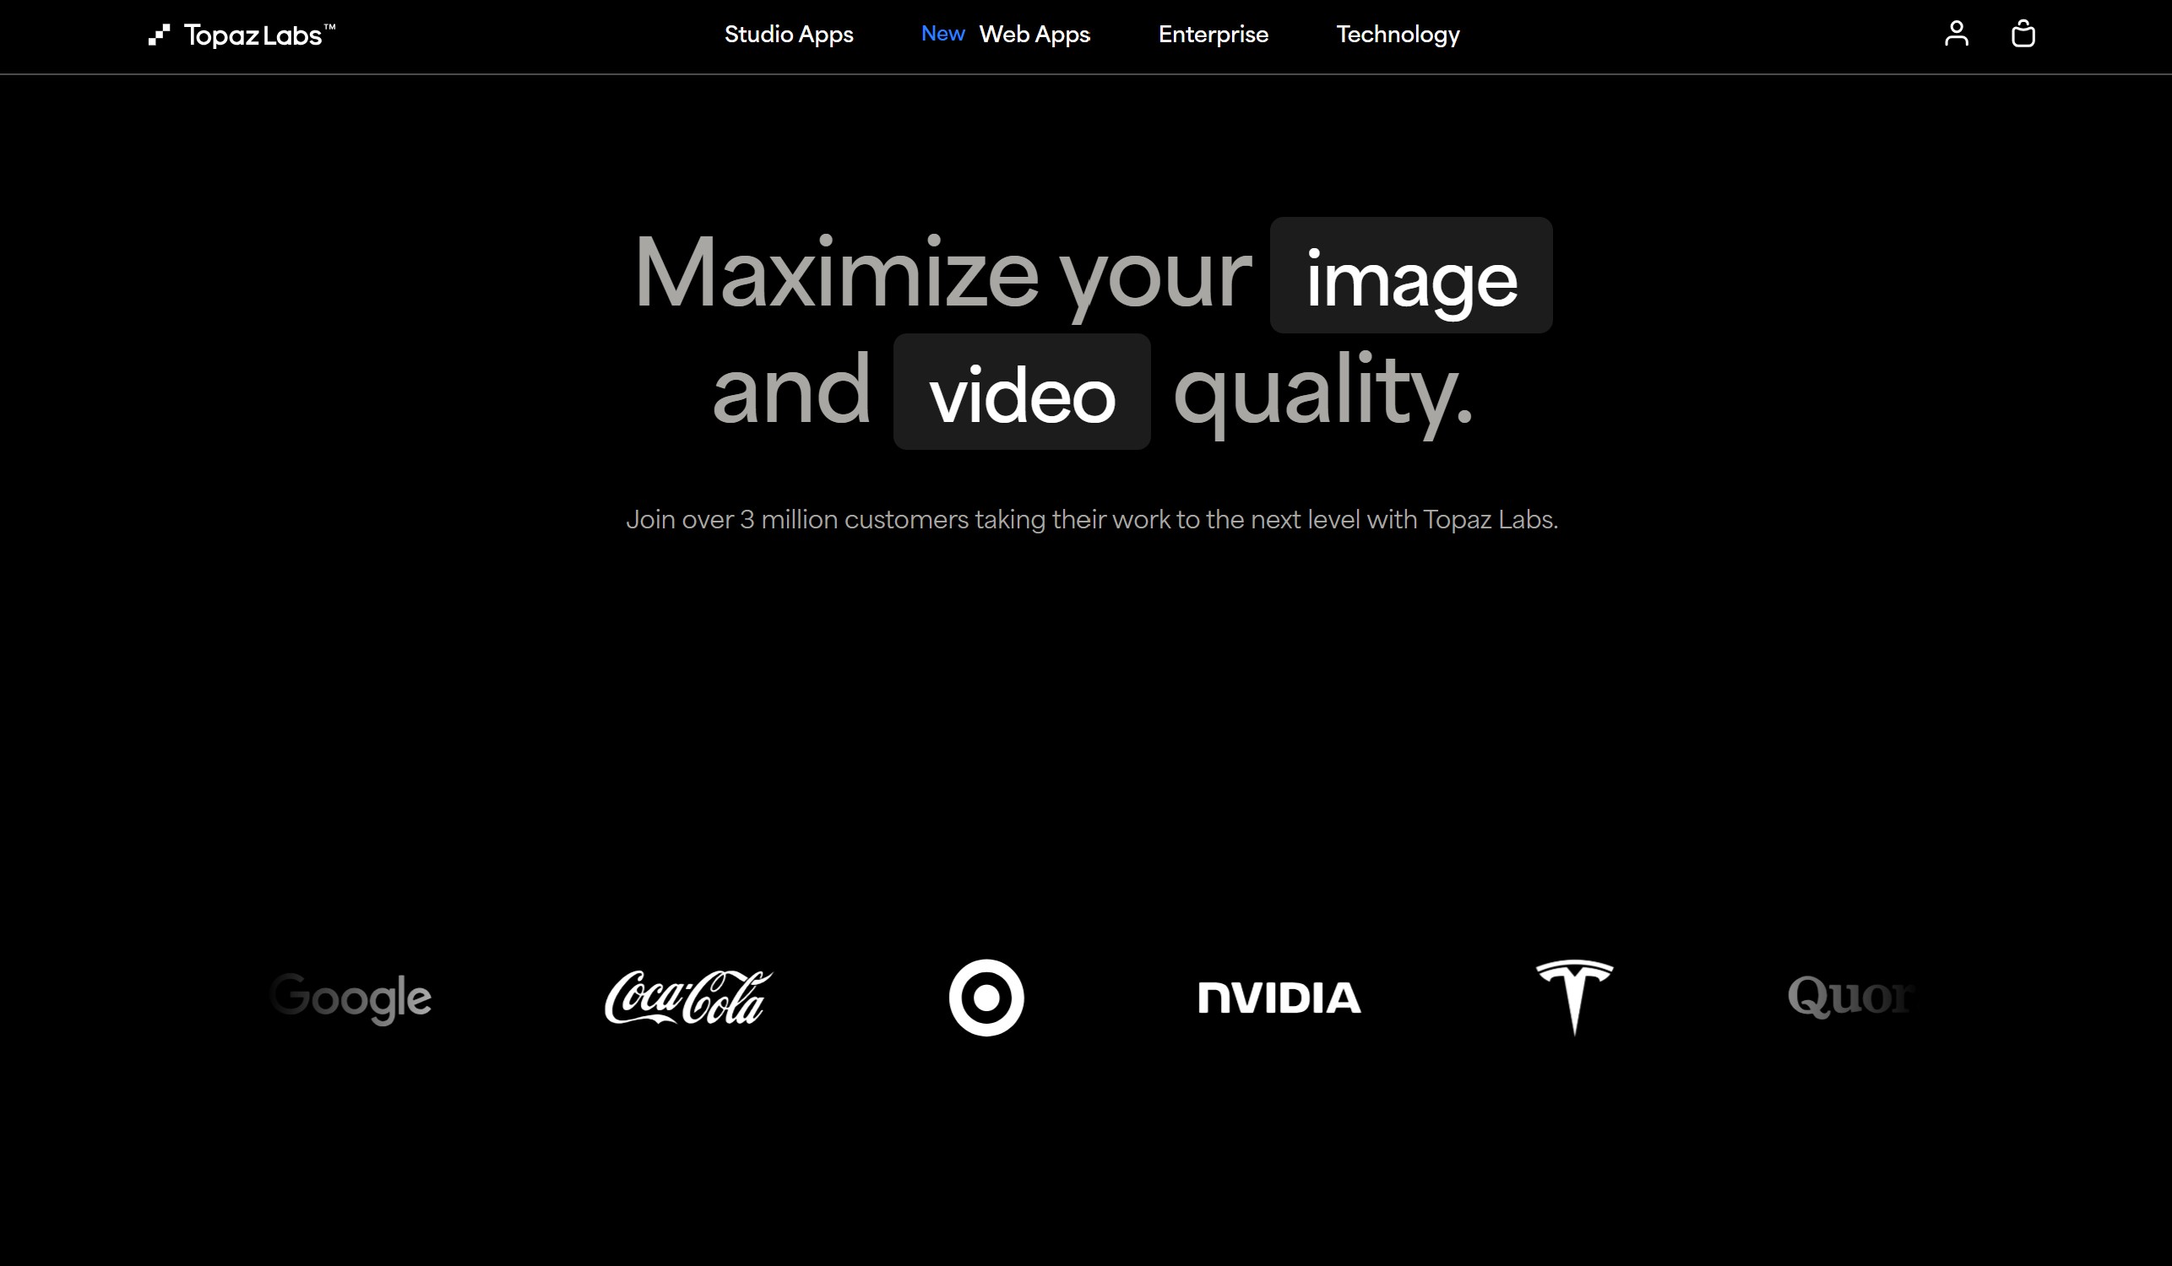Click the Quora logo
This screenshot has height=1266, width=2172.
1849,998
